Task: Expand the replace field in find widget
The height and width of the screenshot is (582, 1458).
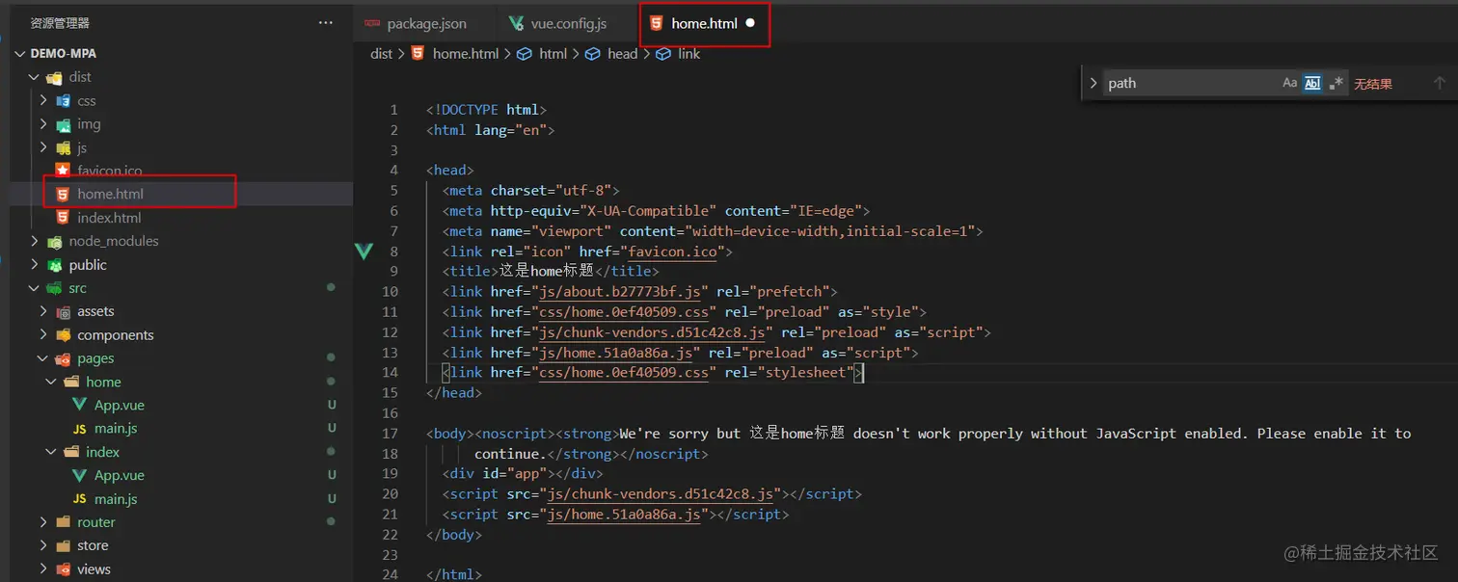Action: (x=1093, y=83)
